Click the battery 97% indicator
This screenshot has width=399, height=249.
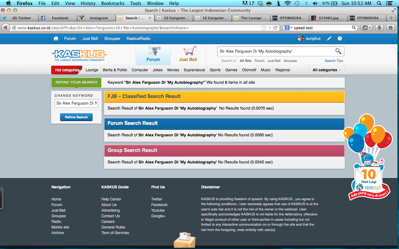330,3
